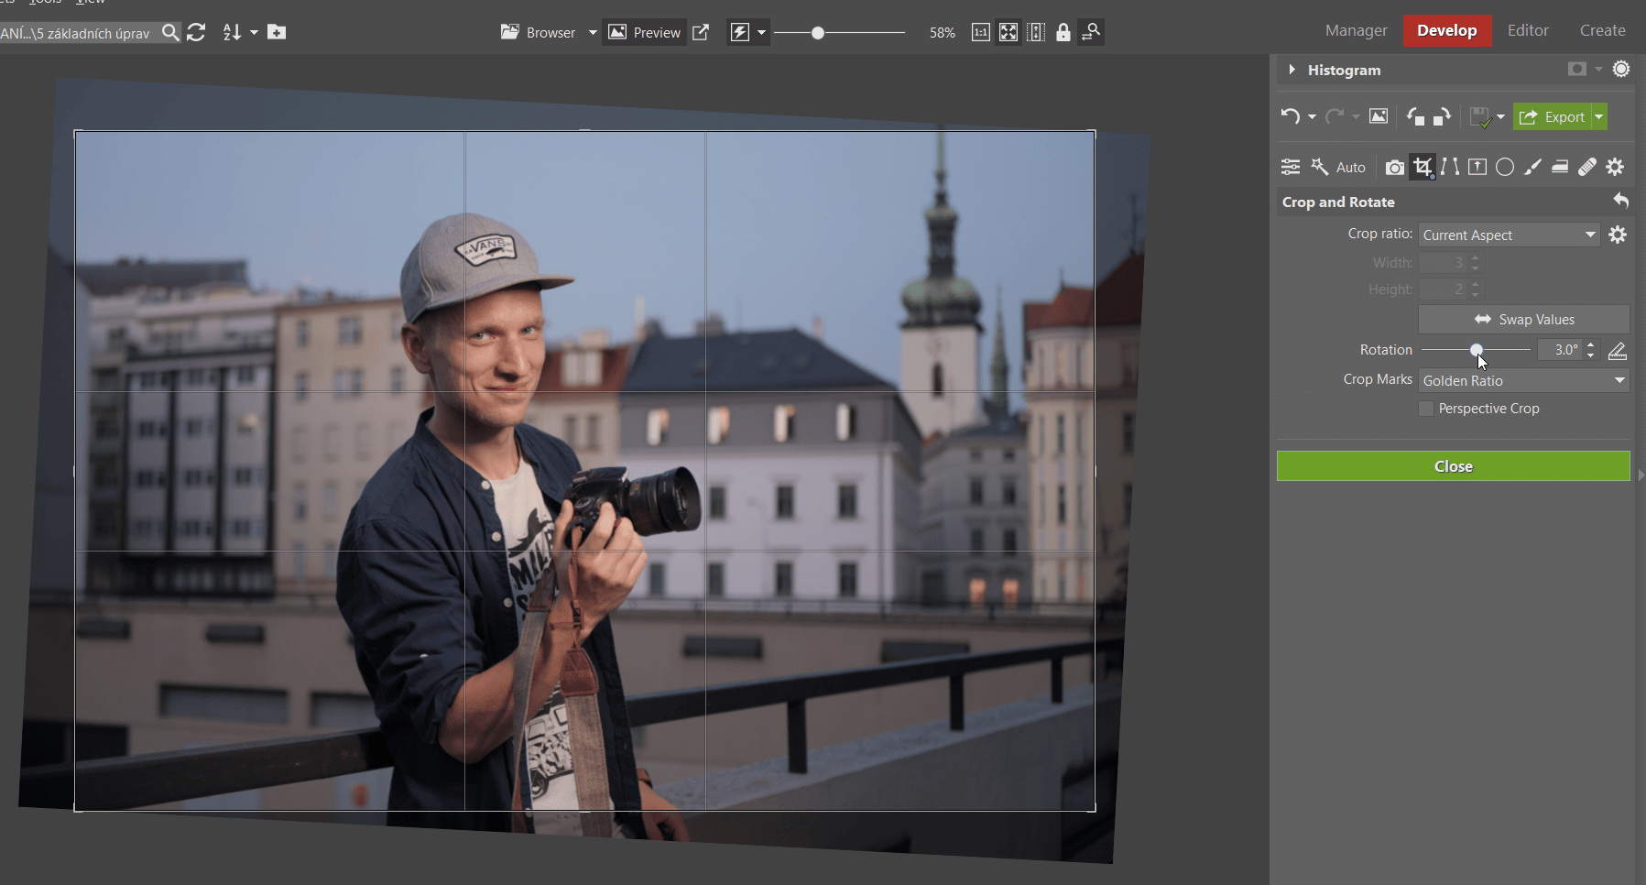Click the circular gear icon beside Histogram

[x=1621, y=69]
